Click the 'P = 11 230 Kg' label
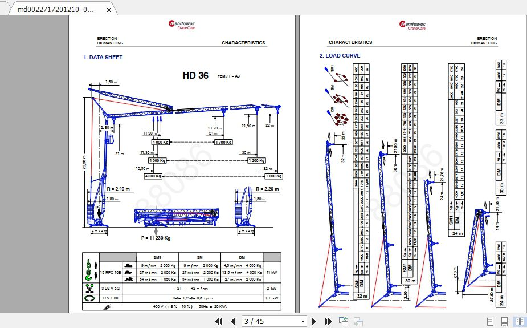Screen dimensions: 527x328 (156, 238)
